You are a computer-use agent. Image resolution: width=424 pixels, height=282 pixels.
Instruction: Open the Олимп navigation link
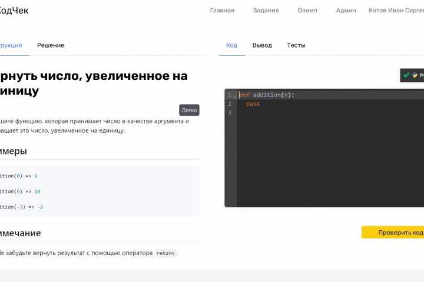pyautogui.click(x=307, y=10)
